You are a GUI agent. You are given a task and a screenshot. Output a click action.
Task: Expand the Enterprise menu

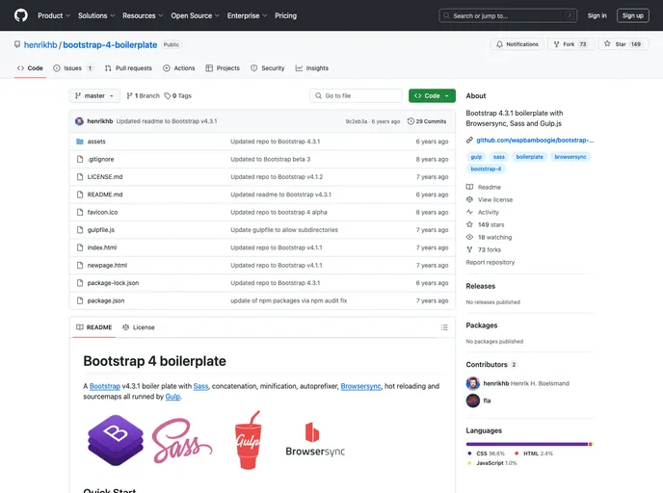click(247, 15)
